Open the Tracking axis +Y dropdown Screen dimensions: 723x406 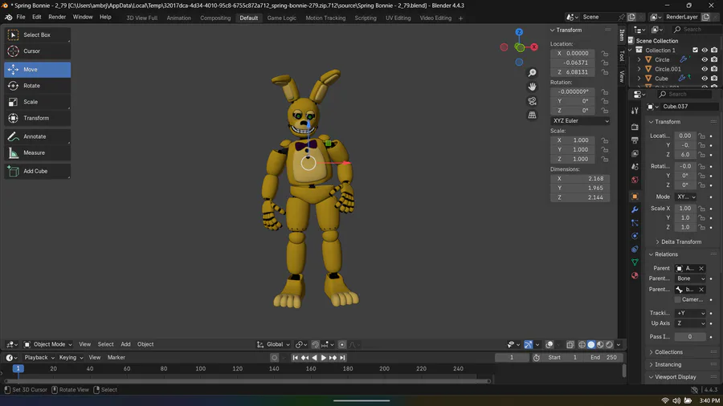tap(690, 313)
